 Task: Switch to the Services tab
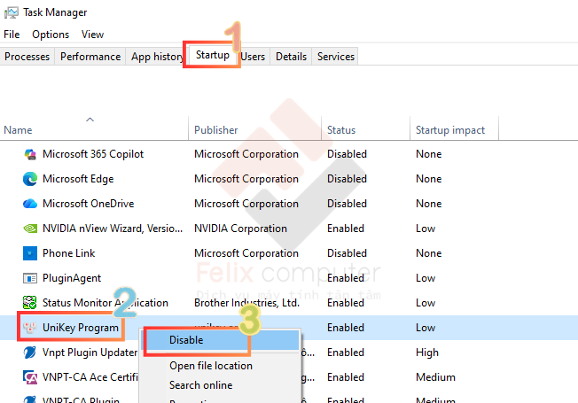coord(336,57)
